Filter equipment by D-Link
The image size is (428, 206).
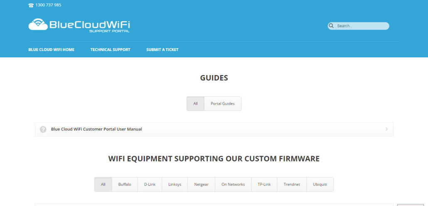click(150, 184)
